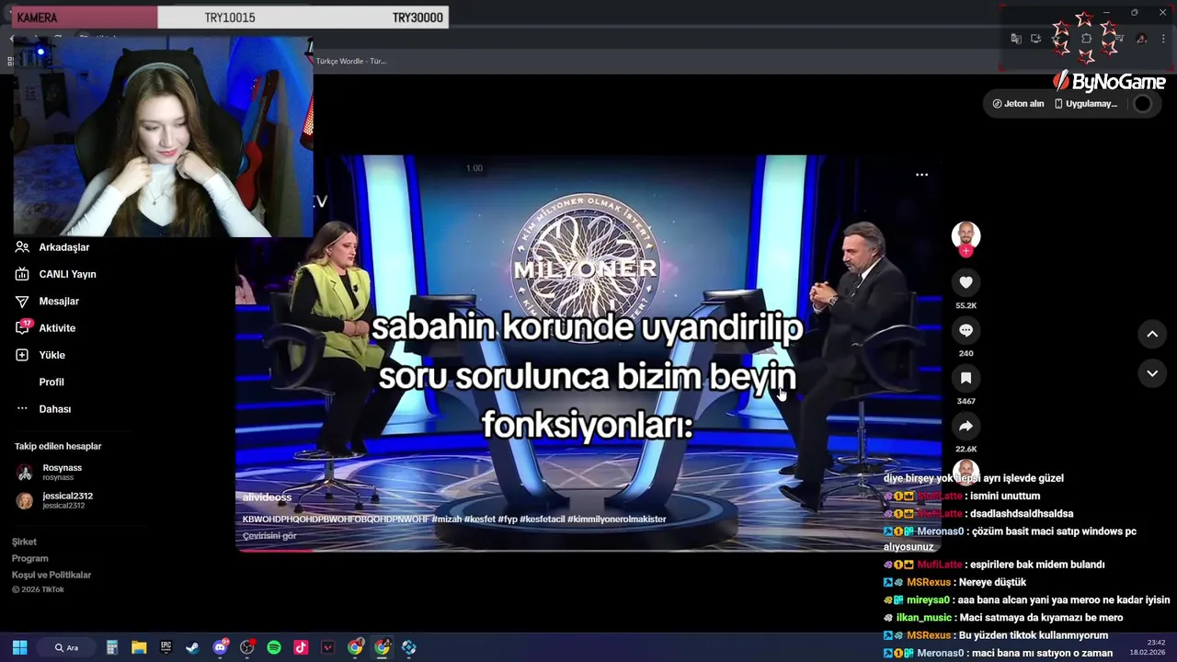Screen dimensions: 1177x662
Task: Open the comments bubble showing 240
Action: pos(966,330)
